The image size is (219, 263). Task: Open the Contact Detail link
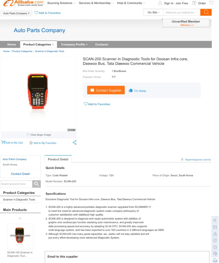coord(20,174)
